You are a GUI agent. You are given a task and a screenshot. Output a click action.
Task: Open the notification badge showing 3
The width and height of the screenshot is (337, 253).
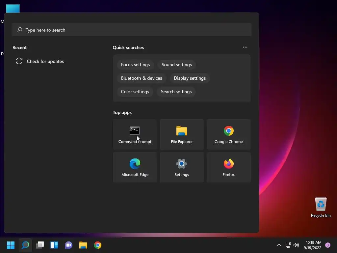click(x=328, y=245)
